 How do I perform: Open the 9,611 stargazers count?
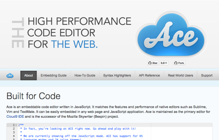coord(164,63)
